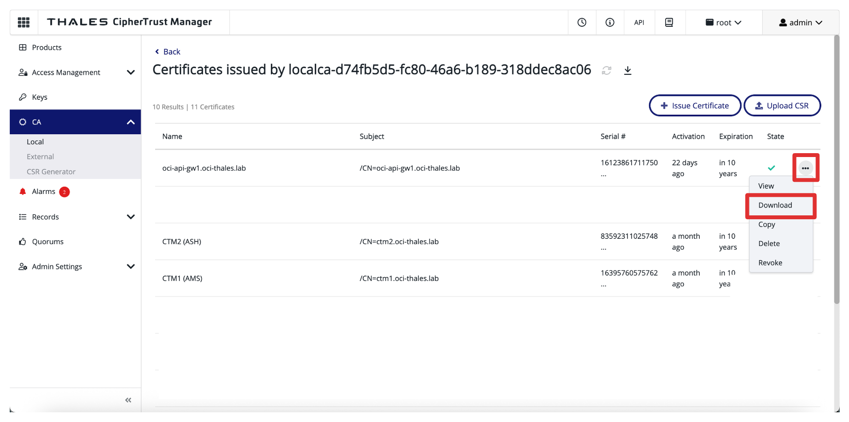Expand the Admin Settings section
The height and width of the screenshot is (422, 849).
(x=130, y=266)
